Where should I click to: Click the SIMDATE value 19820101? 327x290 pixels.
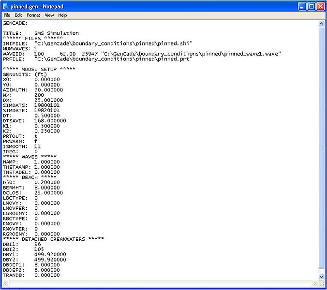(47, 110)
